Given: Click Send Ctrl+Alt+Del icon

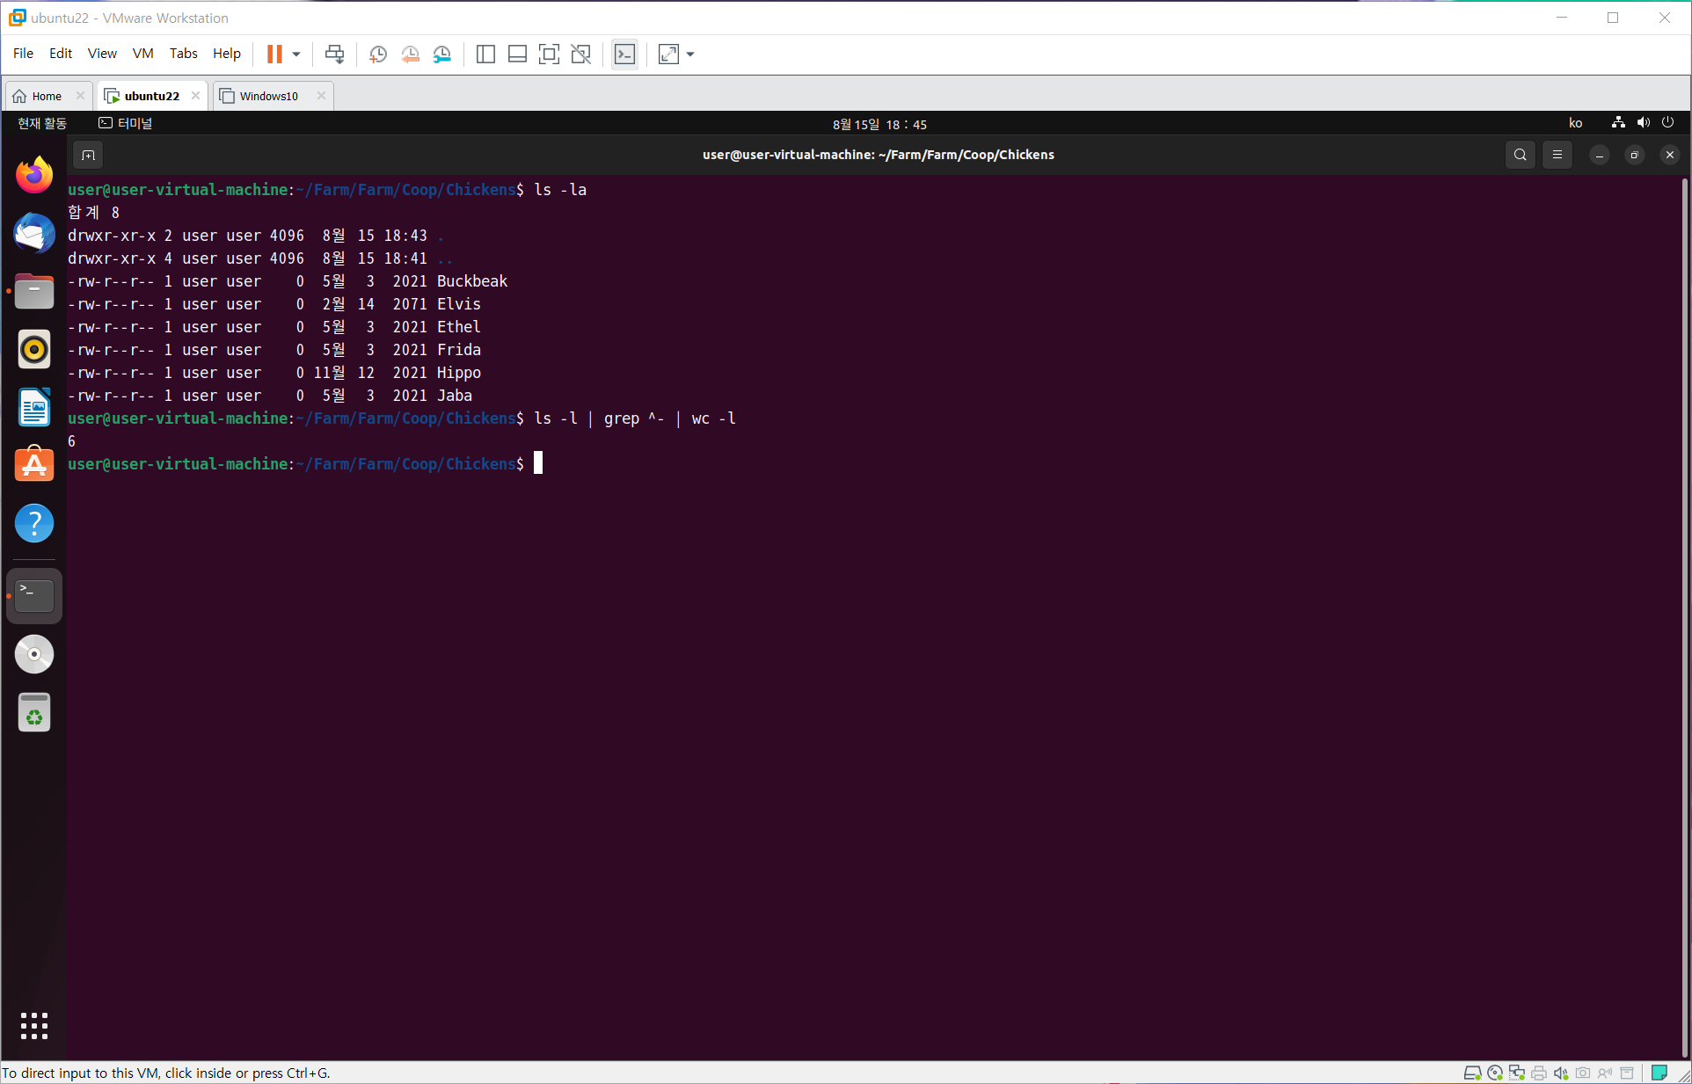Looking at the screenshot, I should 334,55.
